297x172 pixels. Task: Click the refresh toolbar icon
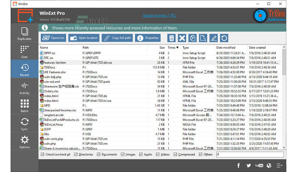pyautogui.click(x=224, y=38)
